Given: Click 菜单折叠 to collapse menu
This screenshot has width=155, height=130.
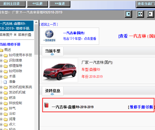Looking at the screenshot, I should coord(24,35).
